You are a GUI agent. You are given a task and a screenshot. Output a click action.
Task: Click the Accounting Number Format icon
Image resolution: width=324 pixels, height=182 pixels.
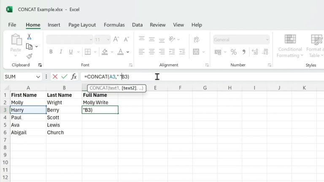[218, 52]
